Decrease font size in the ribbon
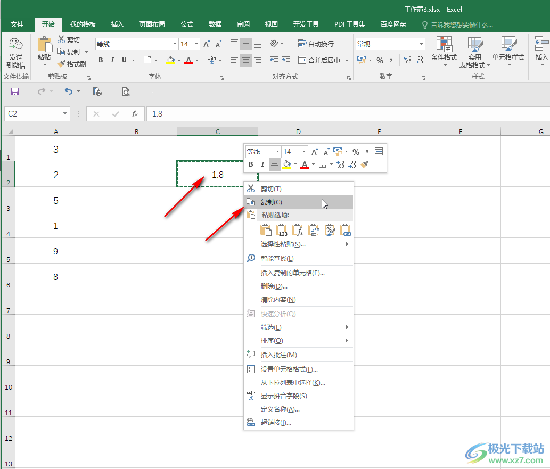Viewport: 550px width, 469px height. tap(218, 44)
